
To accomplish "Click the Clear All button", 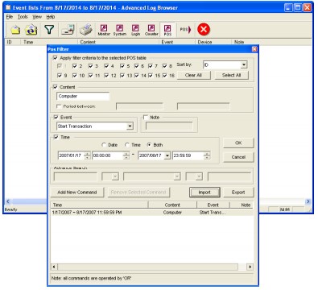I will coord(193,75).
